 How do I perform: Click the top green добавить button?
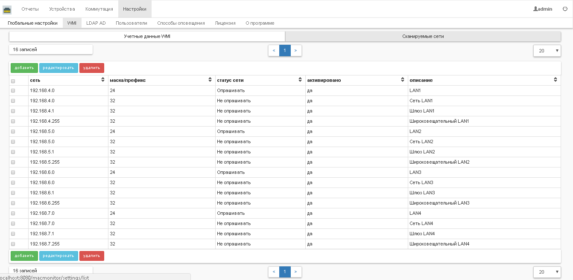tap(24, 68)
